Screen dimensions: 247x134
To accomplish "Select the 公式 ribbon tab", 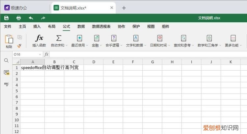I will tap(66, 27).
